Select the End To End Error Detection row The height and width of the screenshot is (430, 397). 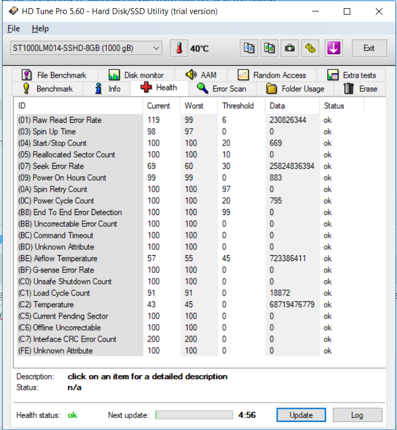point(190,212)
